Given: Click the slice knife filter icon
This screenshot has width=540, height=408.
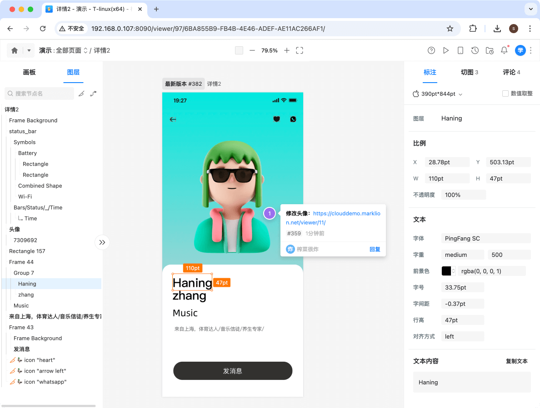Looking at the screenshot, I should point(81,93).
